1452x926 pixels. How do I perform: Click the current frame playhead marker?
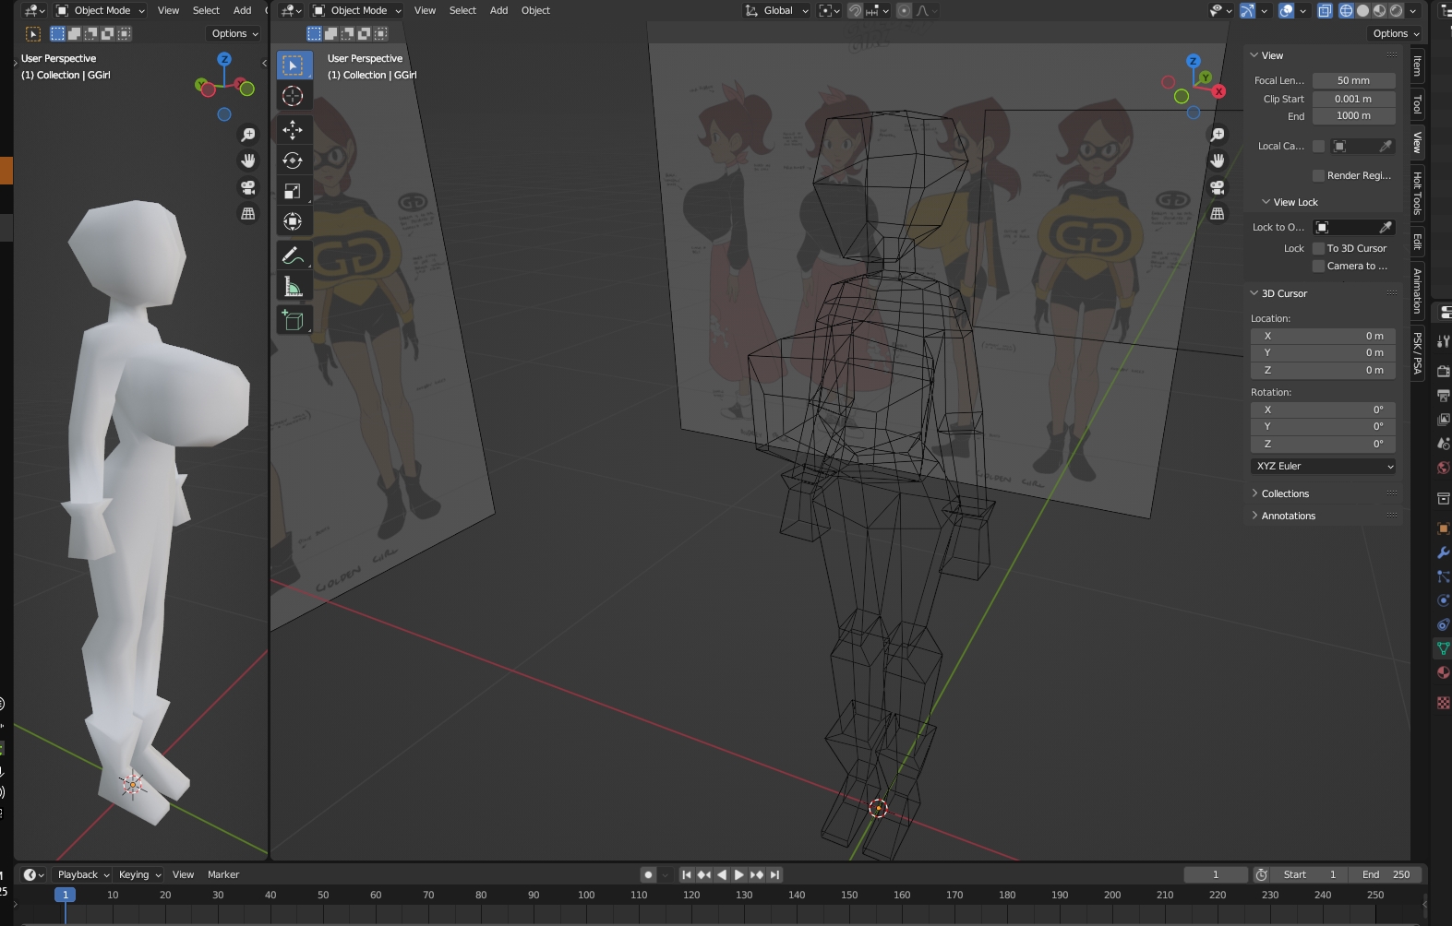click(65, 895)
